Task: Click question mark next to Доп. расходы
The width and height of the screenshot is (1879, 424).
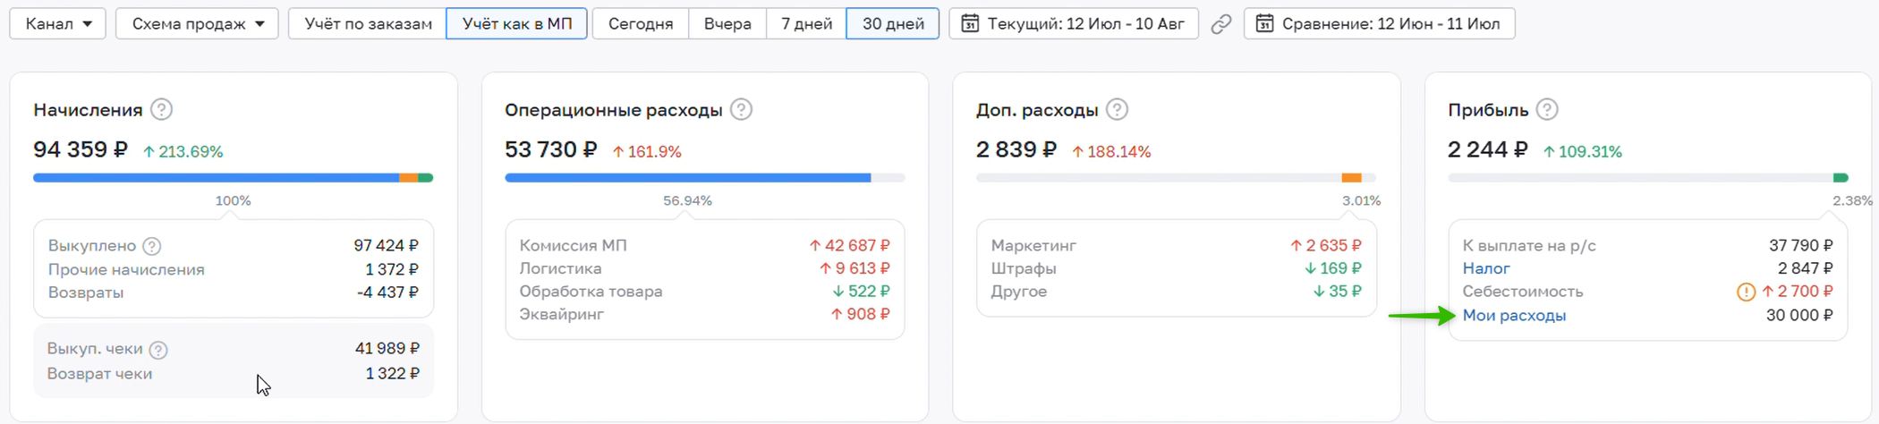Action: pyautogui.click(x=1117, y=110)
